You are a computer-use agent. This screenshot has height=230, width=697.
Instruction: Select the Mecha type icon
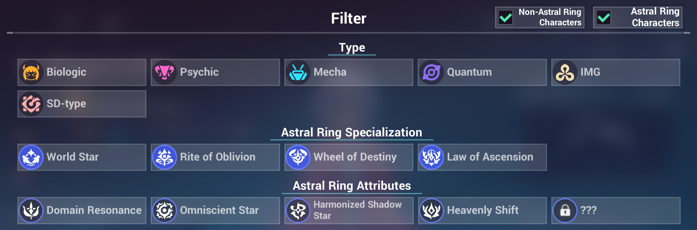298,72
